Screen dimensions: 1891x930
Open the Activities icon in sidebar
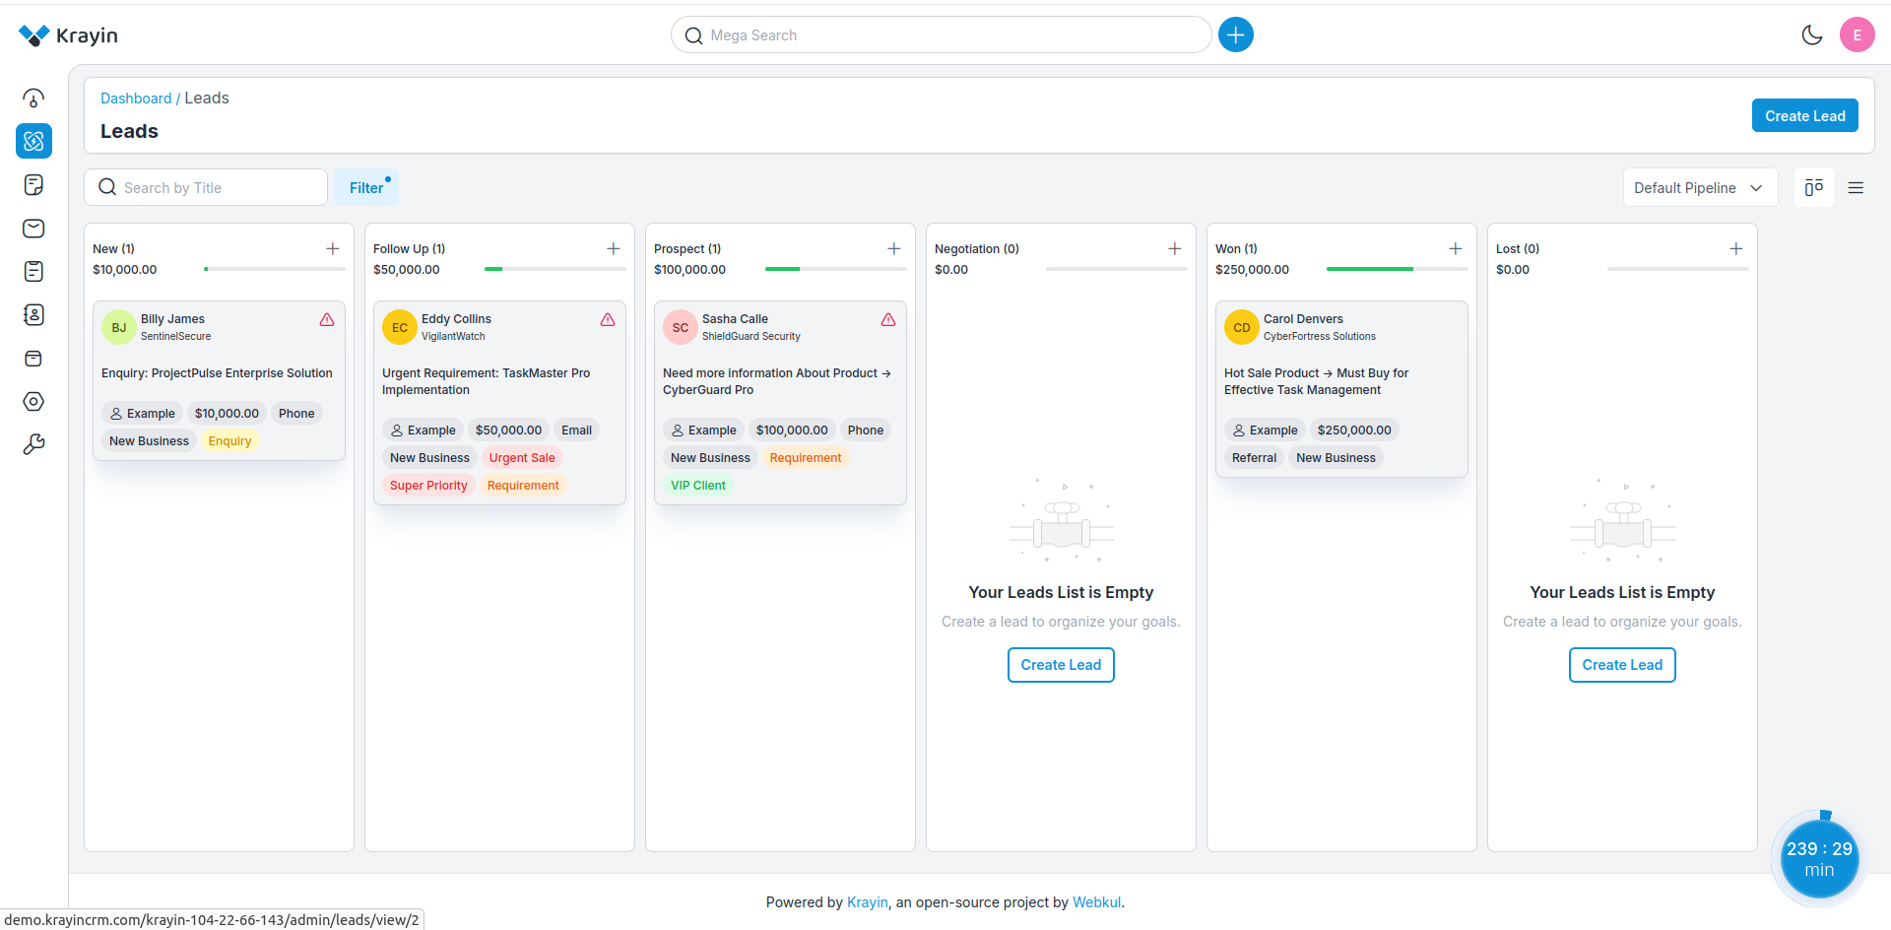(33, 271)
